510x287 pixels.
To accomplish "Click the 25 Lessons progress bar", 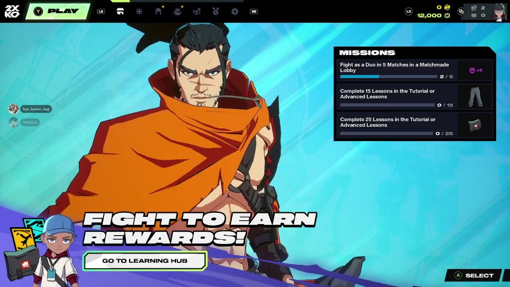I will (386, 134).
